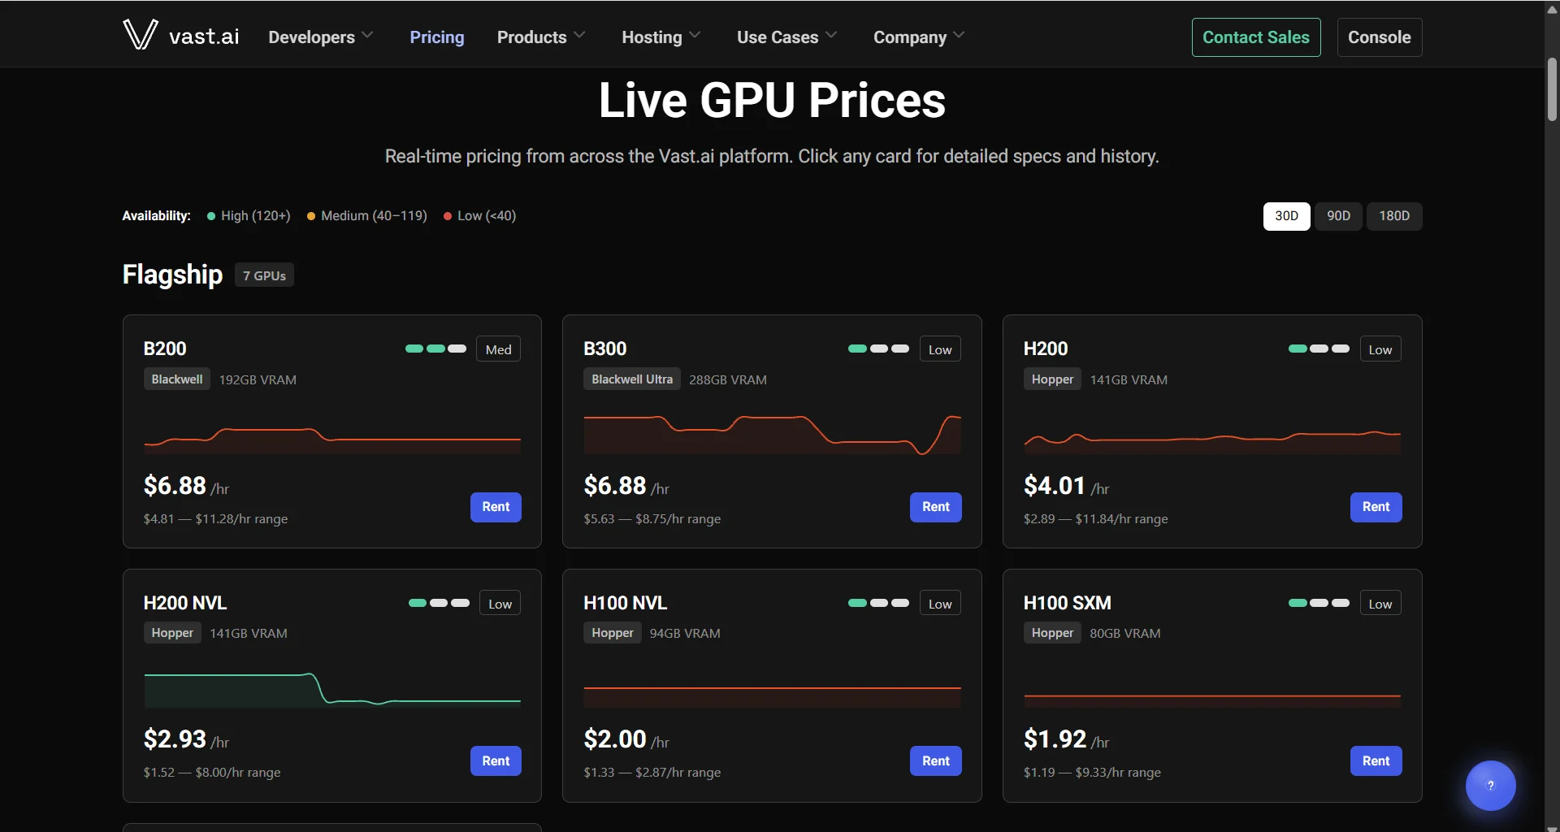Viewport: 1560px width, 832px height.
Task: Rent the B200 GPU
Action: coord(496,507)
